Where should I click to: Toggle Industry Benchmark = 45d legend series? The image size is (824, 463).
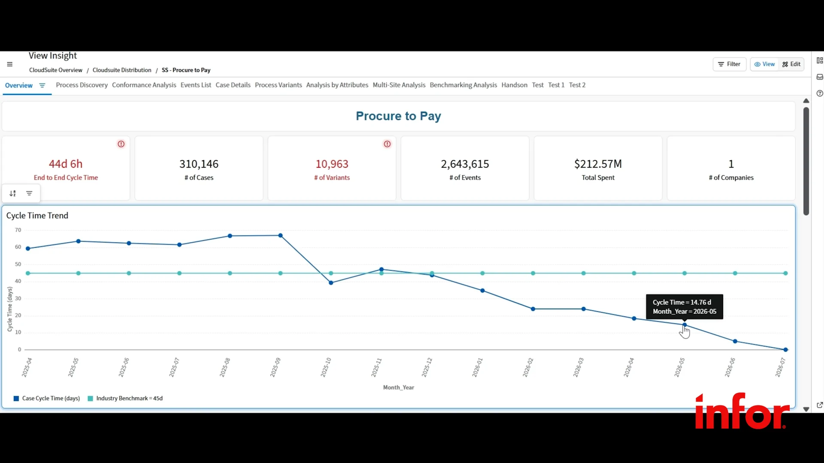coord(125,398)
